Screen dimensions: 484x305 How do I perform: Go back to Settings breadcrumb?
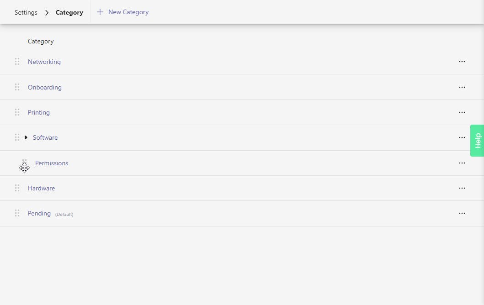(x=26, y=12)
